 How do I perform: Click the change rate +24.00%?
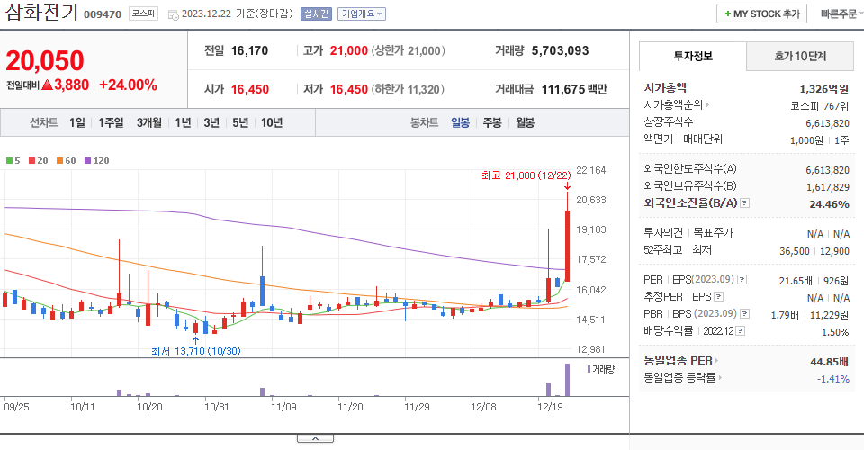click(x=128, y=85)
